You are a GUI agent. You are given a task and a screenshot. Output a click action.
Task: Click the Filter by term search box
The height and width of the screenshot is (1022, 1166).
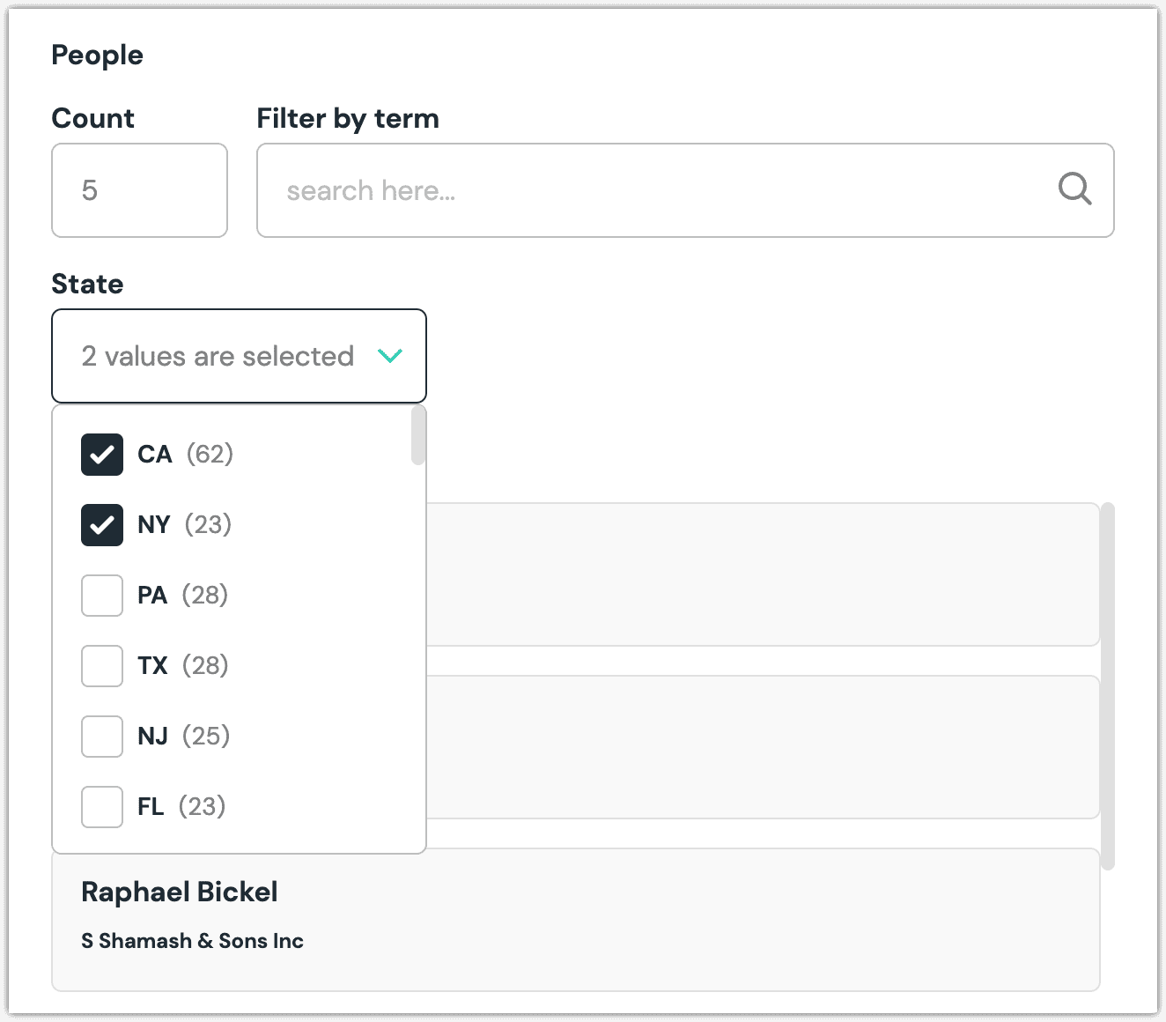[685, 190]
